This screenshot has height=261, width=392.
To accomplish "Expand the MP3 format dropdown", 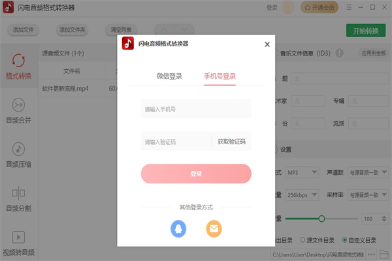I will coord(302,172).
